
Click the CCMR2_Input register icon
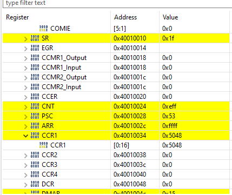tap(35, 87)
